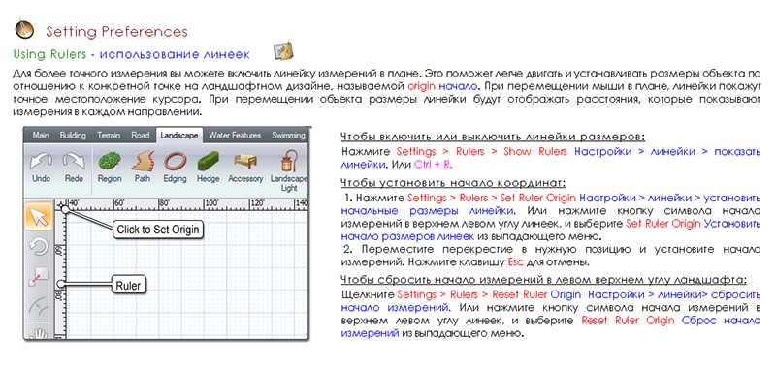776x368 pixels.
Task: Open the Road tab
Action: click(x=141, y=135)
